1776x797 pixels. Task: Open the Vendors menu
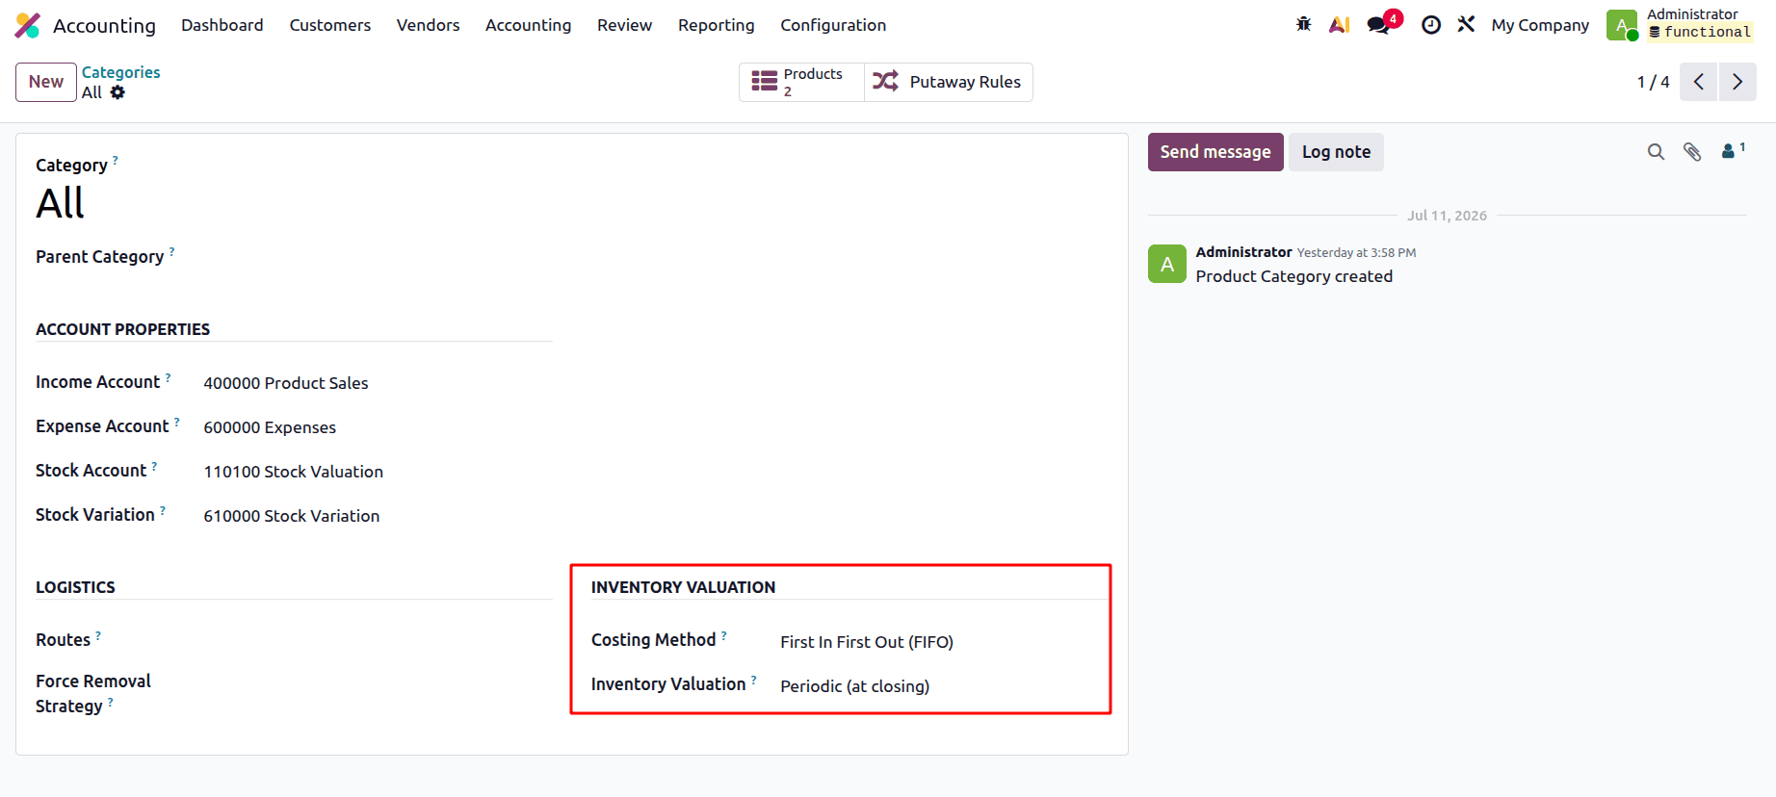coord(429,25)
